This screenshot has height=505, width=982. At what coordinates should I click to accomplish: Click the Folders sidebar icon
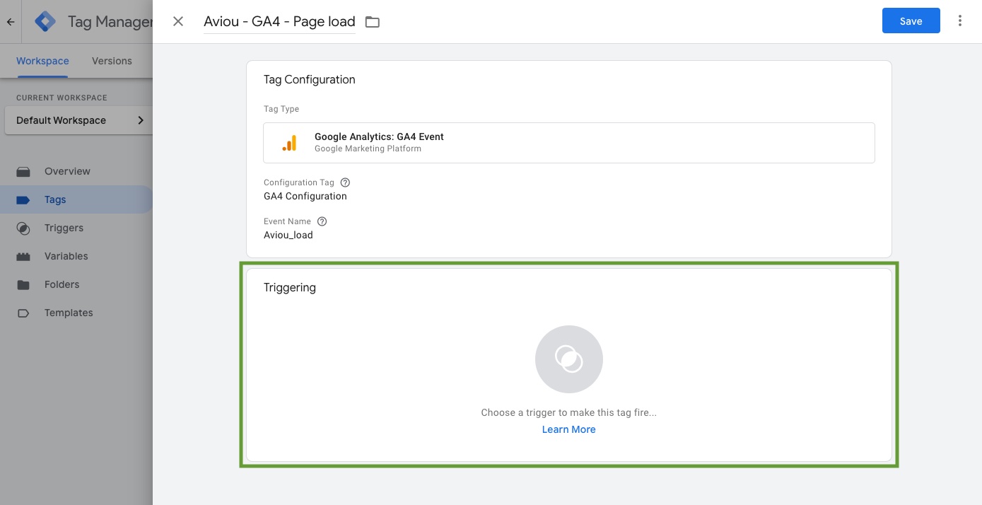[23, 285]
